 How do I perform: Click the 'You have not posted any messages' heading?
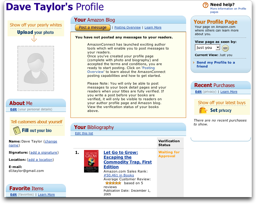click(124, 37)
